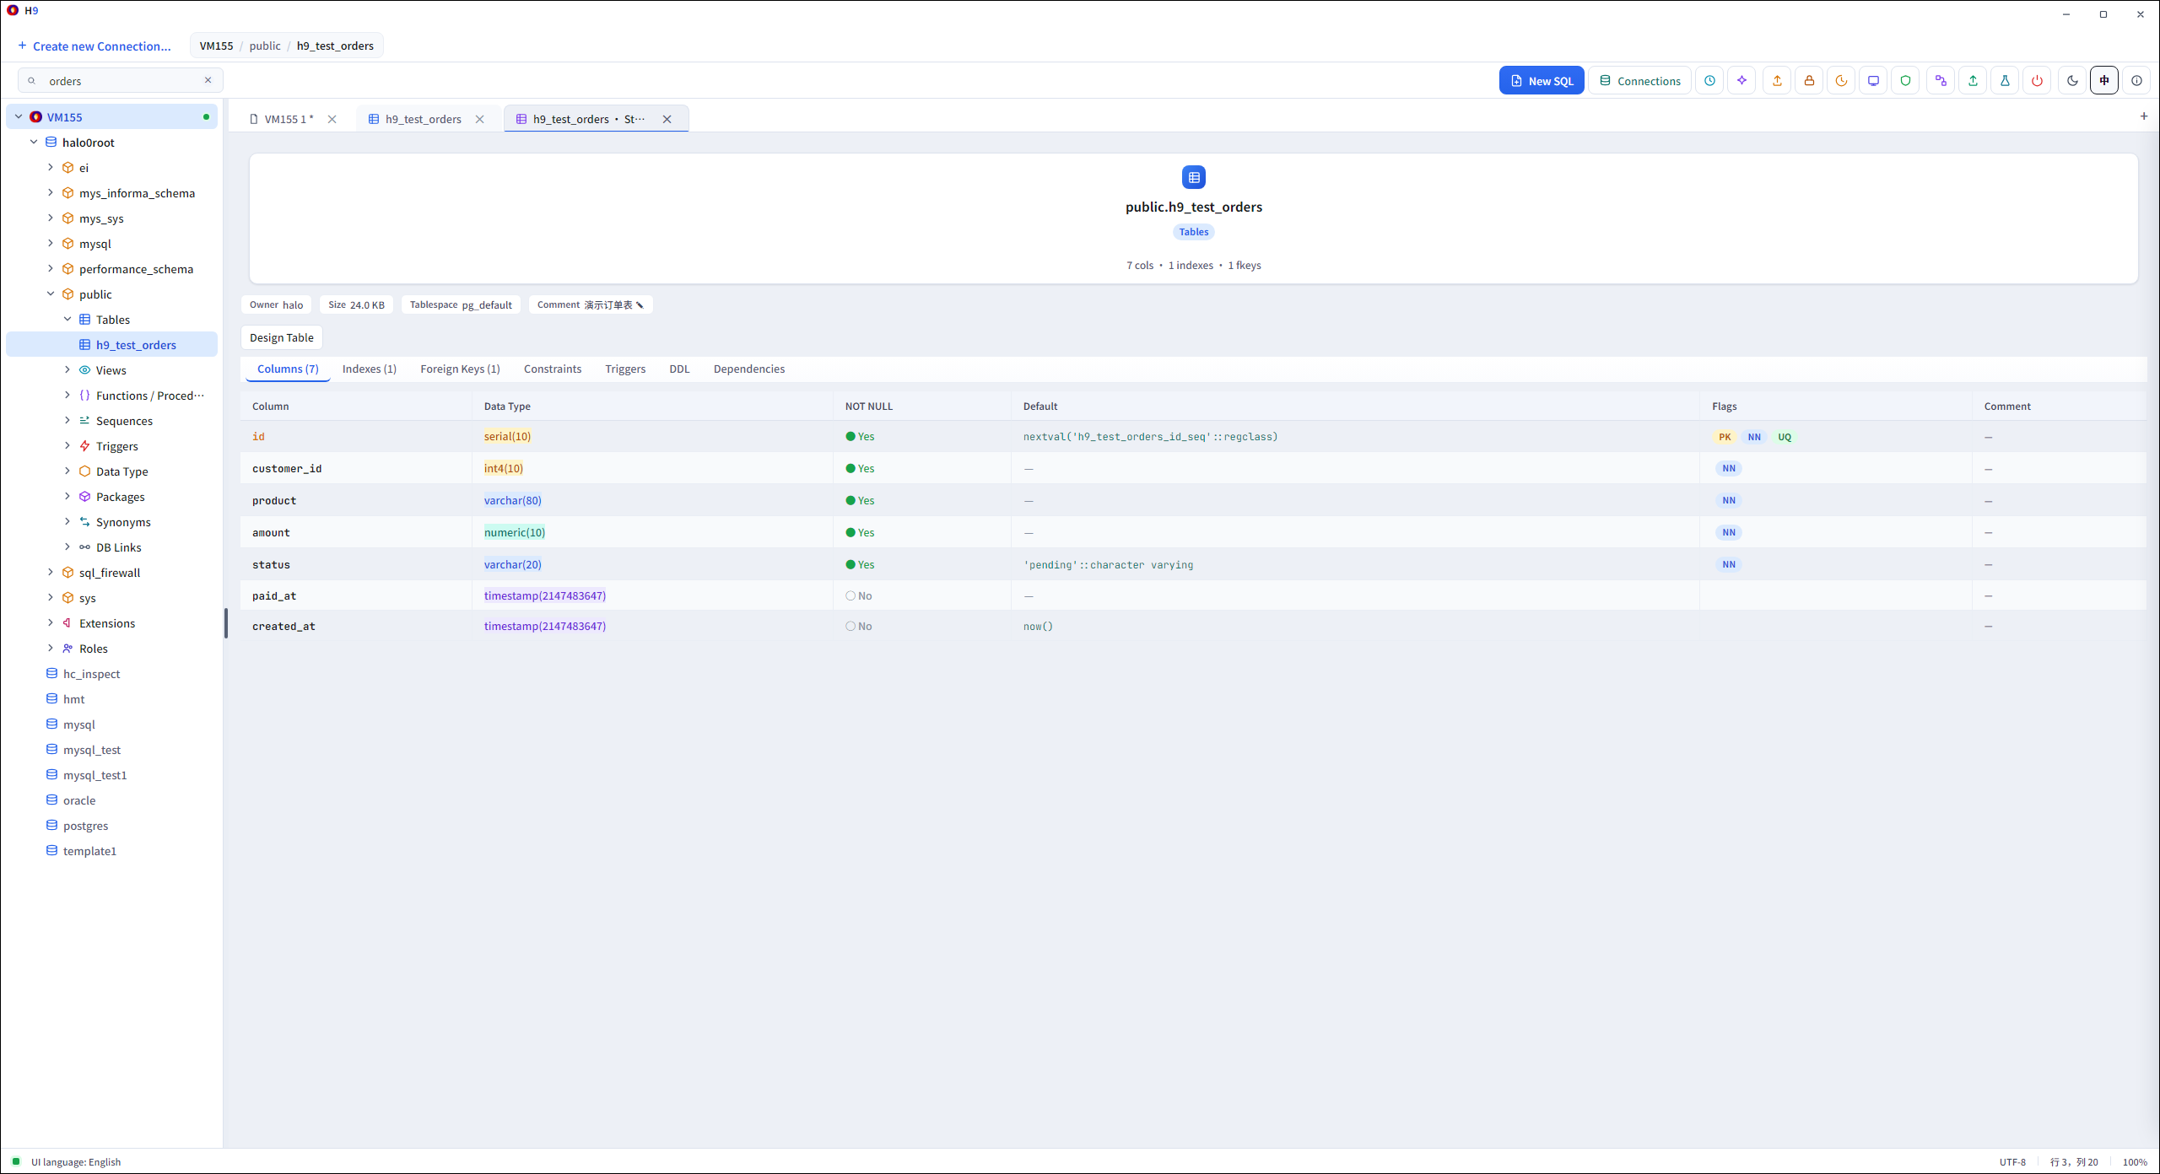Open the purple monitor icon

[x=1873, y=81]
